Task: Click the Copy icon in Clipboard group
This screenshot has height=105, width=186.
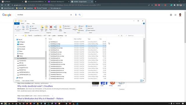Action: (x=23, y=27)
